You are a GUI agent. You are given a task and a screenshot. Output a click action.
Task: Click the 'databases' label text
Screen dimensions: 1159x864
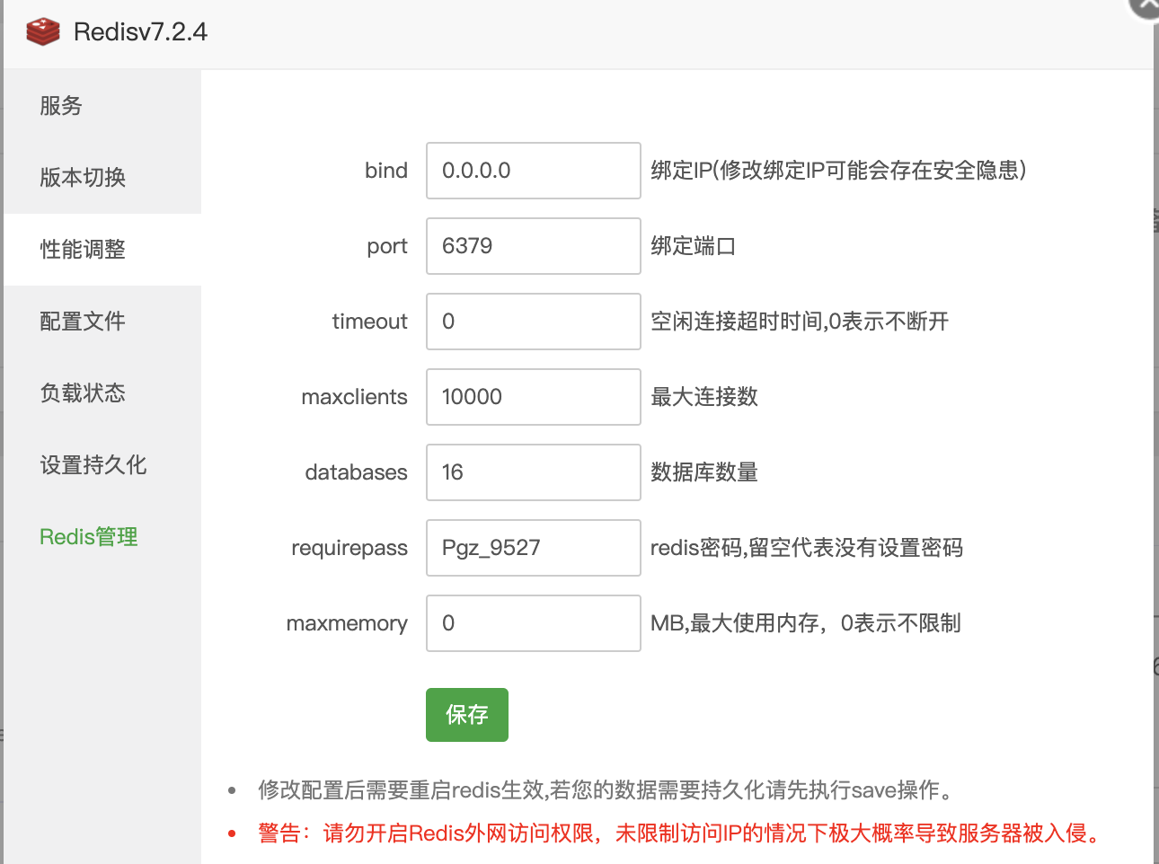click(356, 472)
